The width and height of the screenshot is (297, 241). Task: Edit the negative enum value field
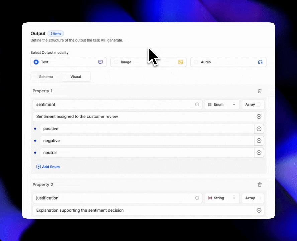tap(147, 141)
